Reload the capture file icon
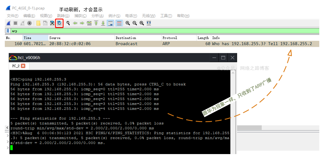 (59, 23)
